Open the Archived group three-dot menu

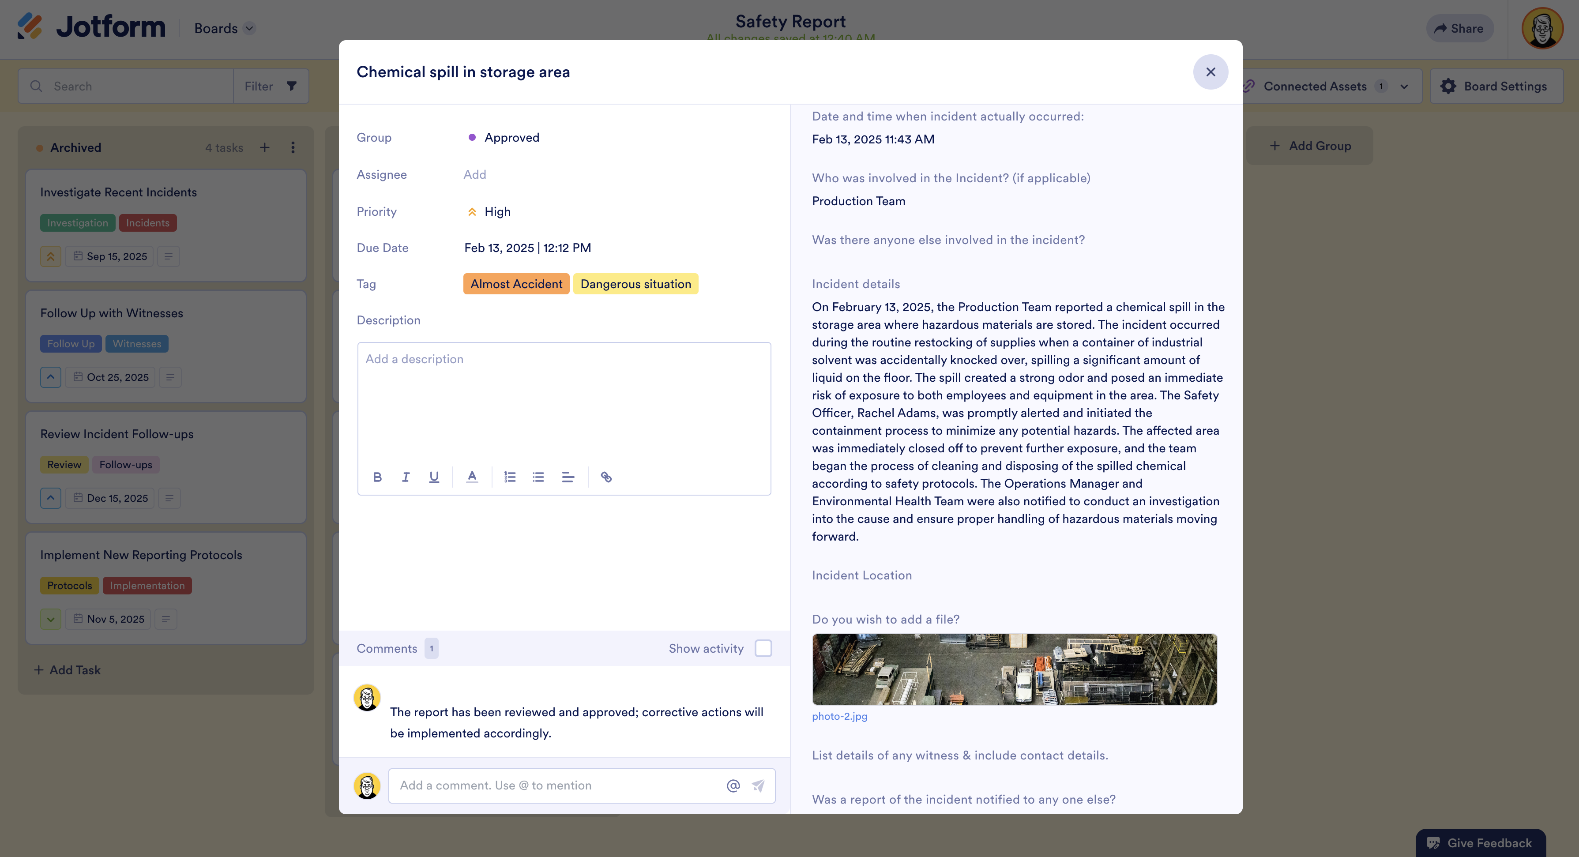point(293,147)
